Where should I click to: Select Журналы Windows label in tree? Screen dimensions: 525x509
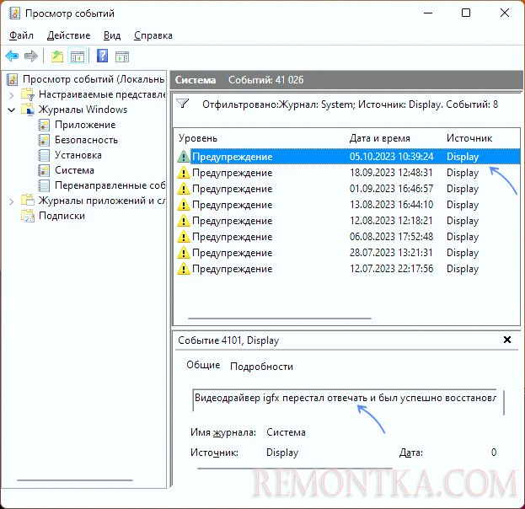[83, 110]
